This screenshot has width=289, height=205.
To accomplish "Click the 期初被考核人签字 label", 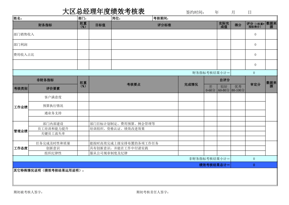I will pos(28,192).
